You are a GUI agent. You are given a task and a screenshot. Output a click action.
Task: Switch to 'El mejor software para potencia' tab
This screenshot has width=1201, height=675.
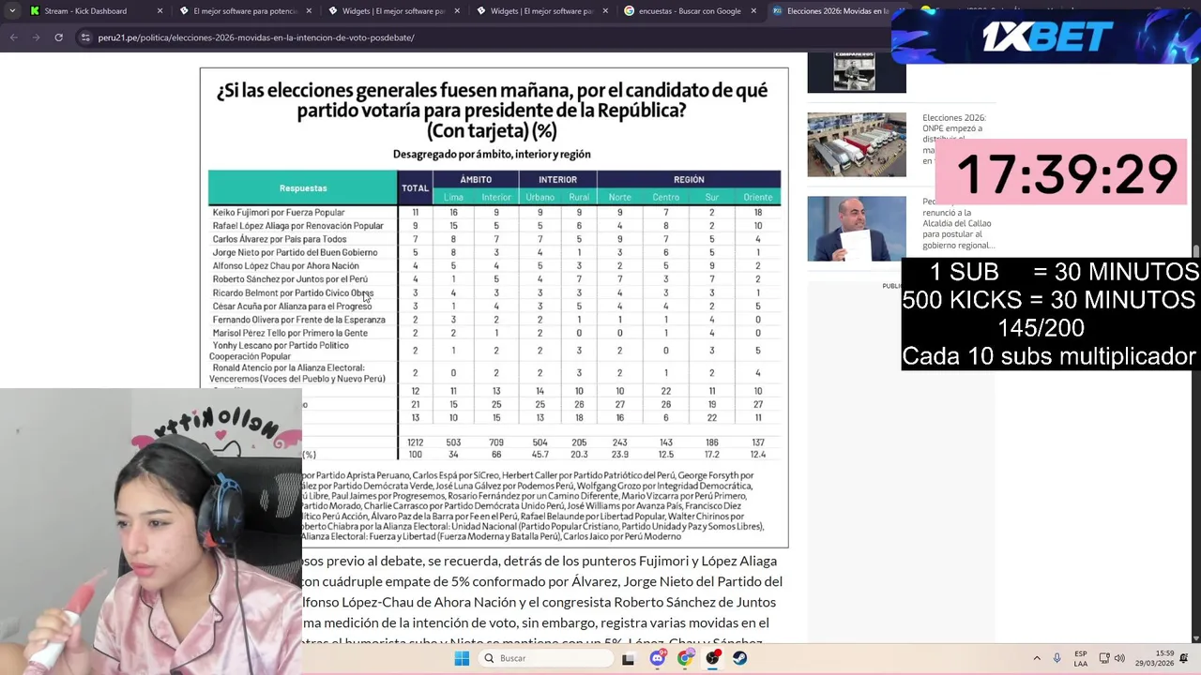point(244,11)
